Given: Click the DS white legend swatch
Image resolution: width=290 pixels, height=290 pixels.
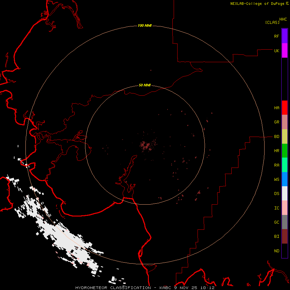Looking at the screenshot, I should pyautogui.click(x=285, y=193).
